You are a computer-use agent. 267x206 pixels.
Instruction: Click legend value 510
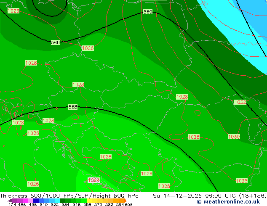click(44, 204)
